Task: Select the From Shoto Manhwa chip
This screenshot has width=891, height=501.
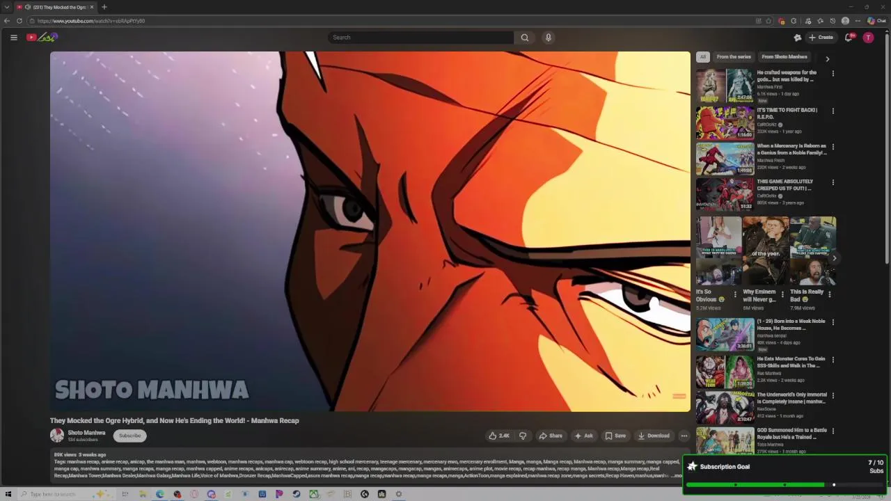Action: click(x=784, y=57)
